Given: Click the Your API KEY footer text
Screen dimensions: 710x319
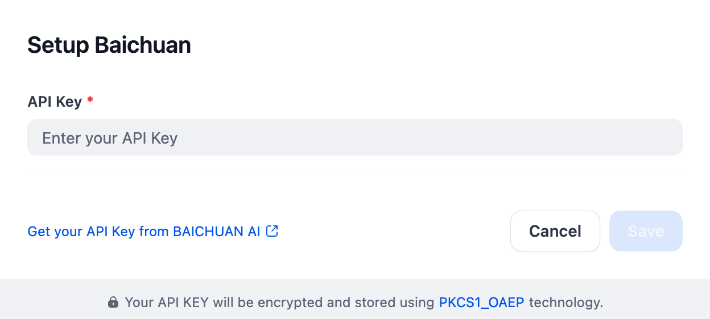Looking at the screenshot, I should click(x=167, y=303).
